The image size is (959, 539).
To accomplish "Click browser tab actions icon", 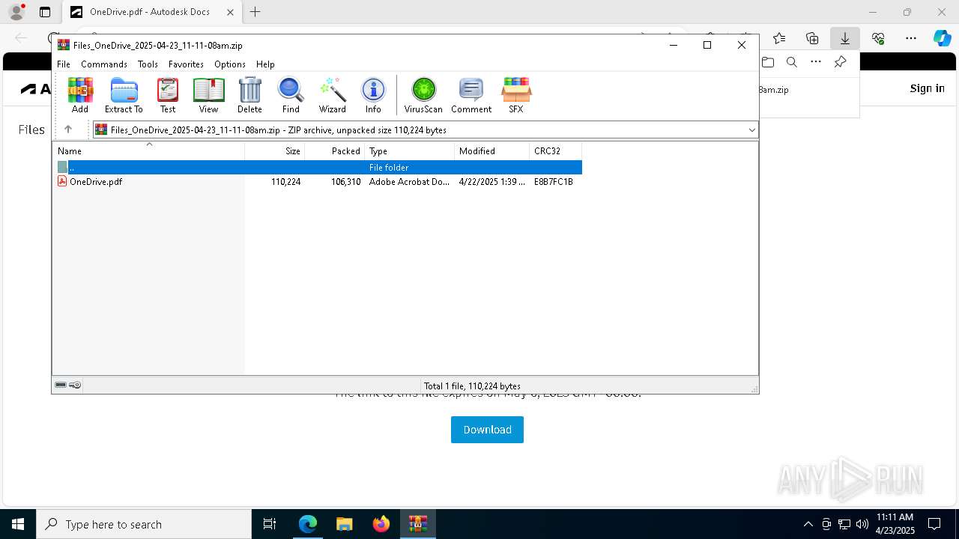I will (x=45, y=12).
